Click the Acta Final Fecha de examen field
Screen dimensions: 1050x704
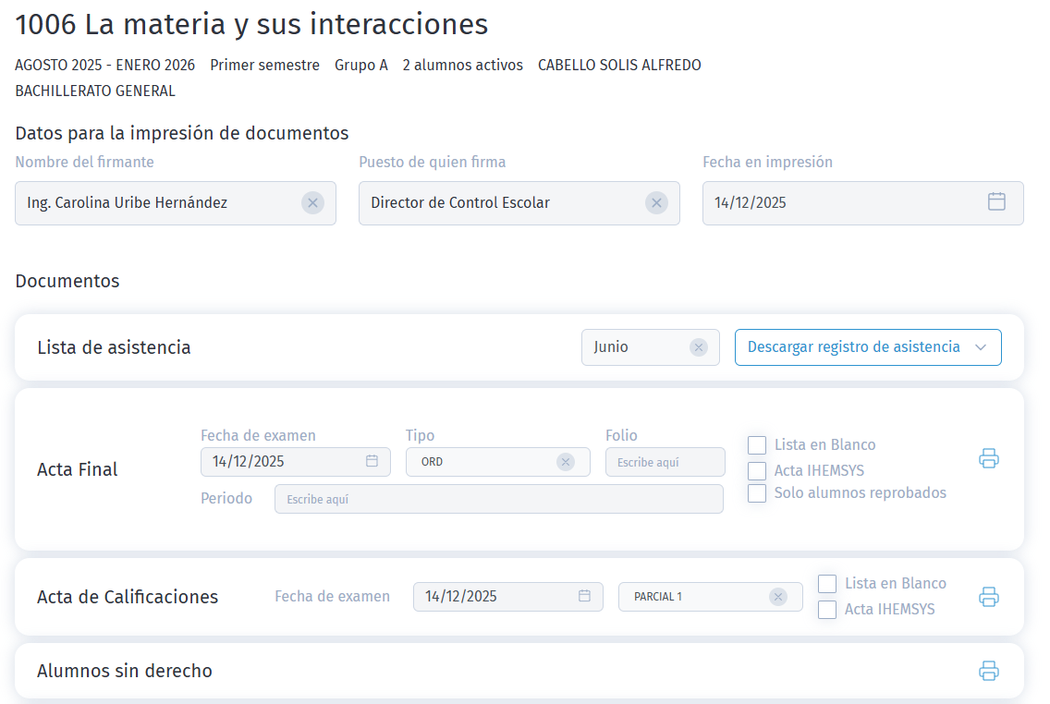[x=296, y=462]
